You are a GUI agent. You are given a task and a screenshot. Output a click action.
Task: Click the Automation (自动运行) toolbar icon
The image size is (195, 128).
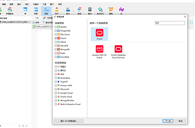(x=100, y=10)
